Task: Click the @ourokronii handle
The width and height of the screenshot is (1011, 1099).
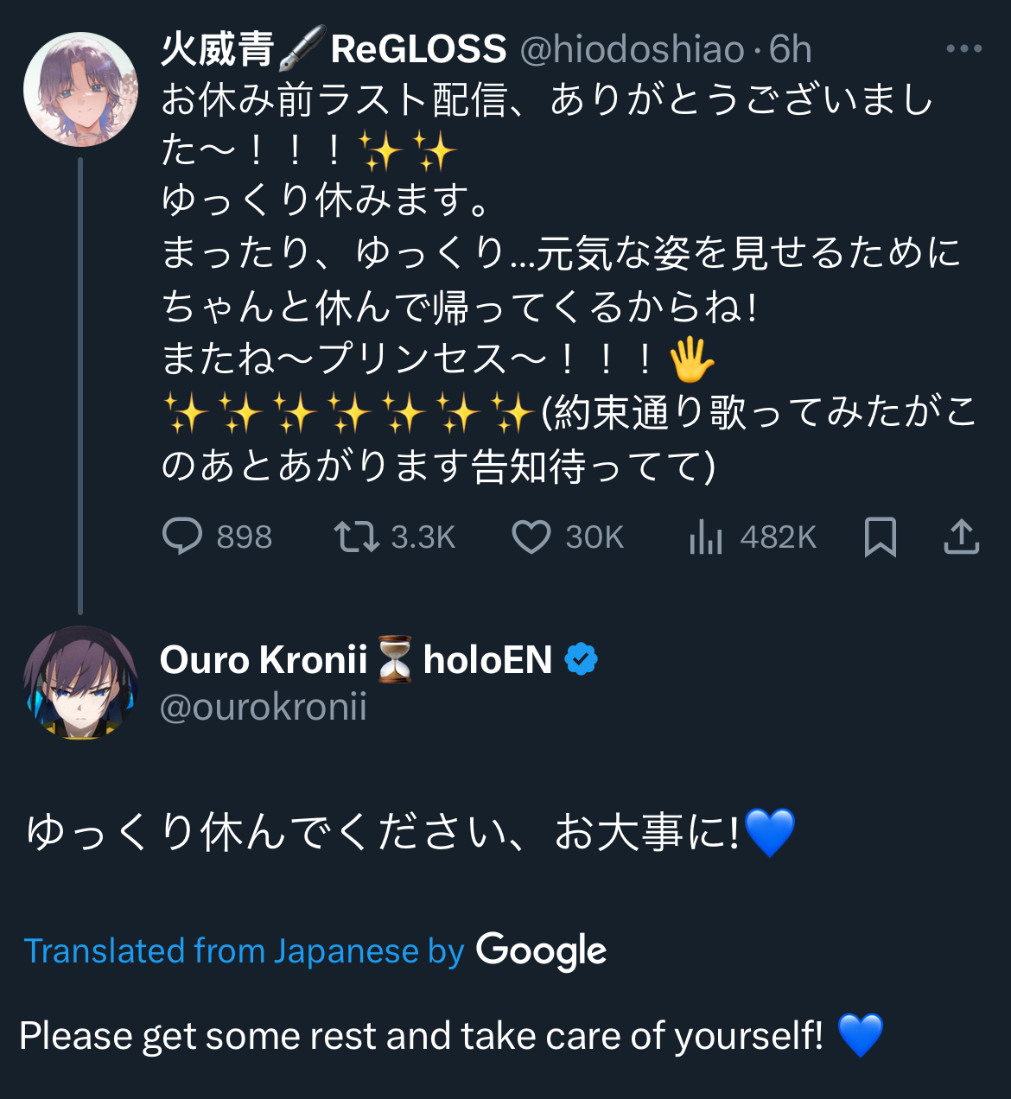Action: (264, 707)
